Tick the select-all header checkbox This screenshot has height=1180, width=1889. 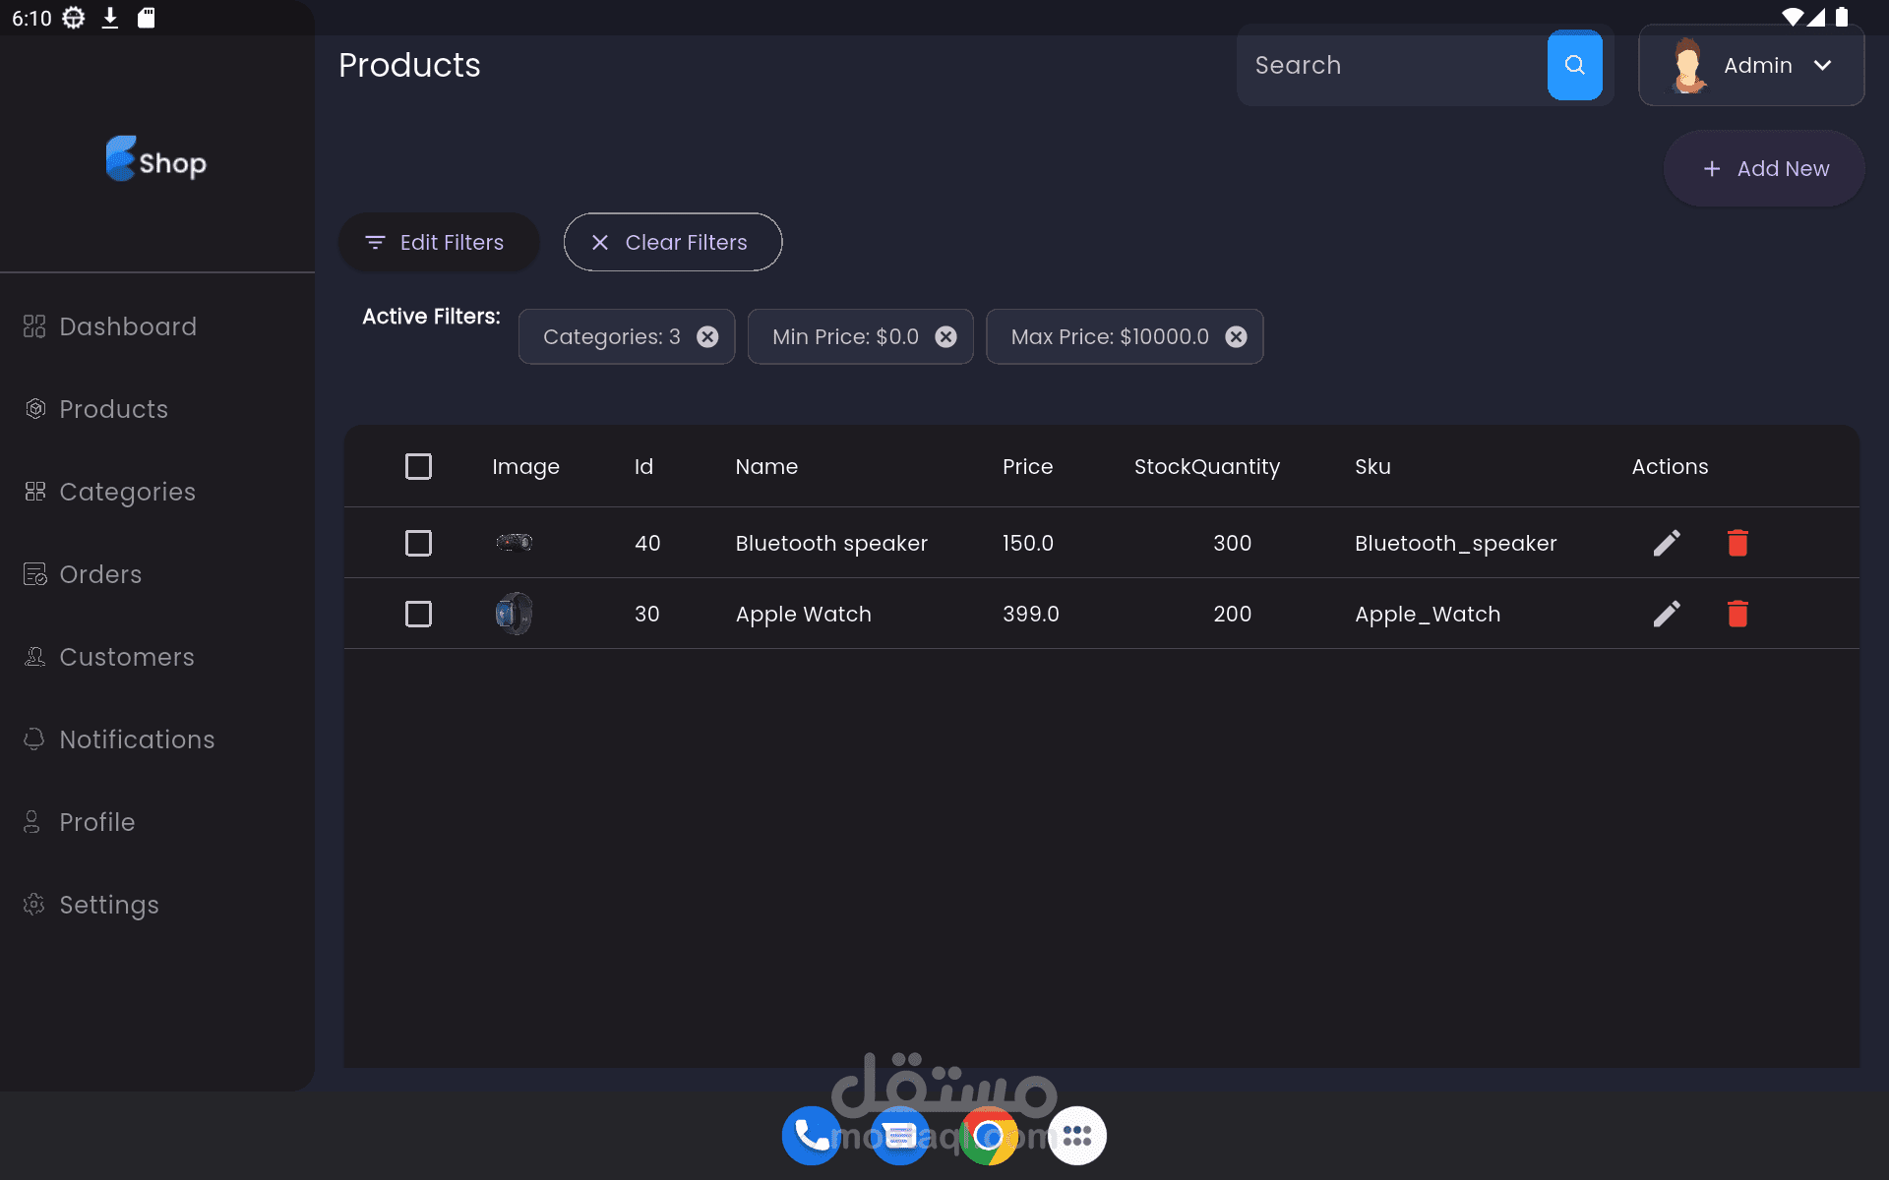[x=418, y=466]
